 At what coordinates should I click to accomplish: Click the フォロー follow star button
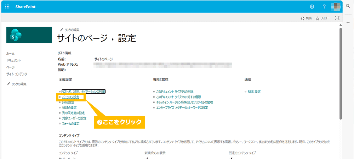tap(322, 18)
